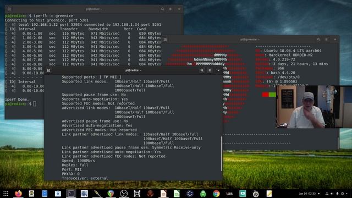Open hamburger menu in pi@redice iperf3 terminal
This screenshot has height=198, width=352.
pyautogui.click(x=170, y=9)
